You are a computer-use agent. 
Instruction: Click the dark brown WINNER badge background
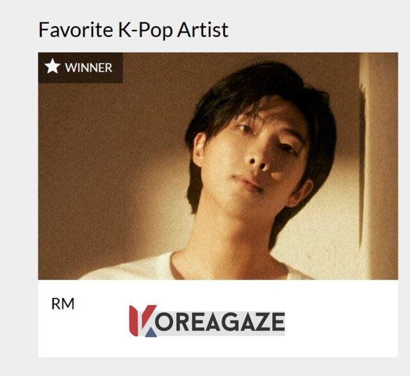(x=81, y=68)
